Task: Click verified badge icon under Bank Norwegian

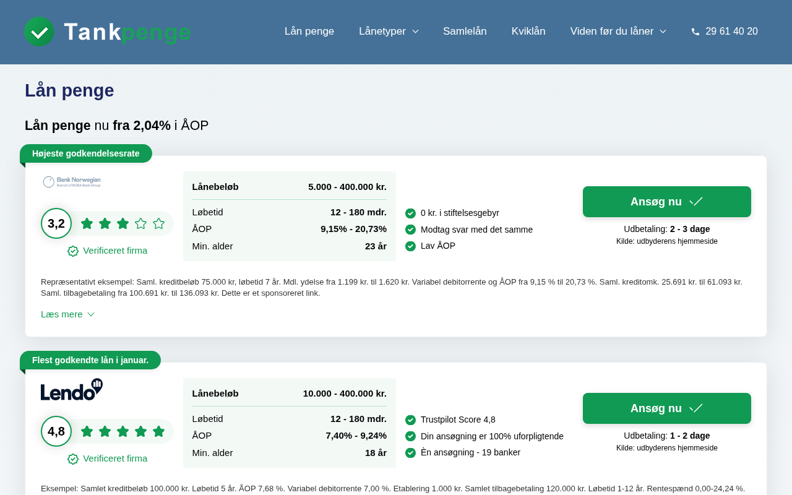Action: 73,251
